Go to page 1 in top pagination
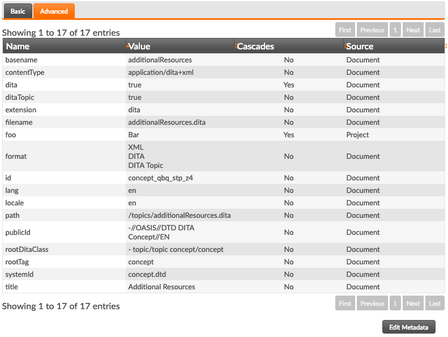This screenshot has height=337, width=448. (x=395, y=30)
